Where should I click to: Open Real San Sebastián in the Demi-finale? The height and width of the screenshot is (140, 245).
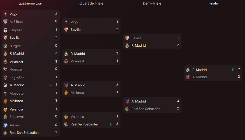[x=146, y=109]
